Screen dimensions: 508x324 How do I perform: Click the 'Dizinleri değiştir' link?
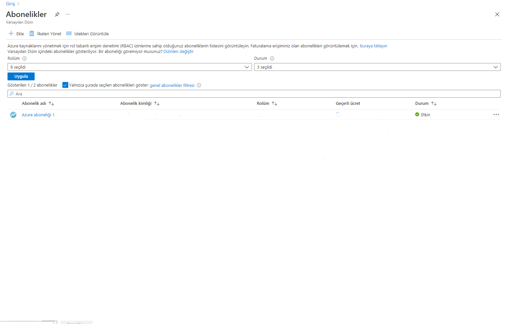178,52
